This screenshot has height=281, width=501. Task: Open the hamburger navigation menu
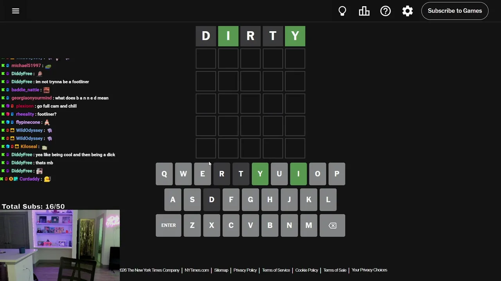point(16,11)
